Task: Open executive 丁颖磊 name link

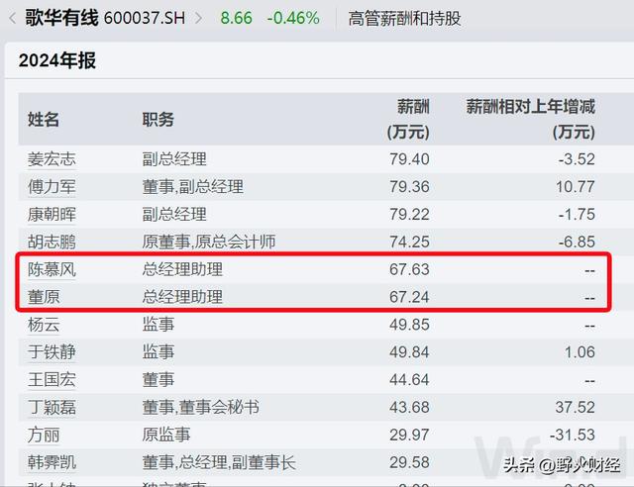Action: [52, 408]
